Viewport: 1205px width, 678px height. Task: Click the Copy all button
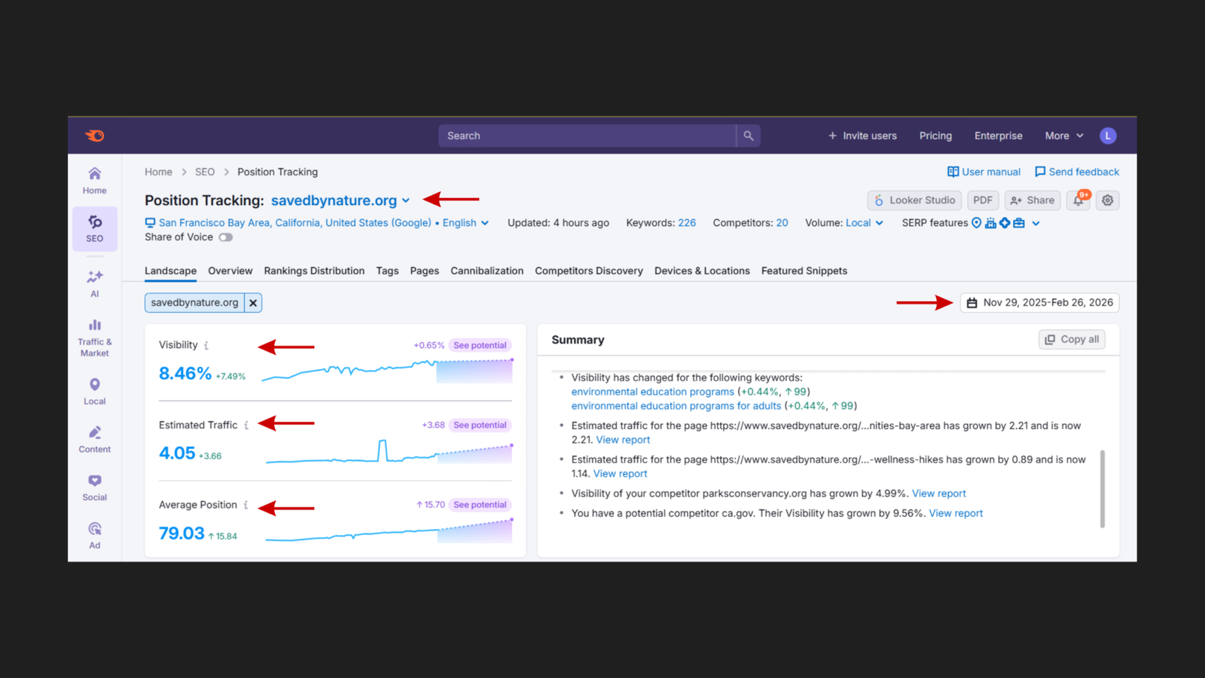1072,340
